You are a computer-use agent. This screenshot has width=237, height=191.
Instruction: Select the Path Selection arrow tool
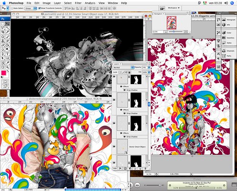point(3,58)
